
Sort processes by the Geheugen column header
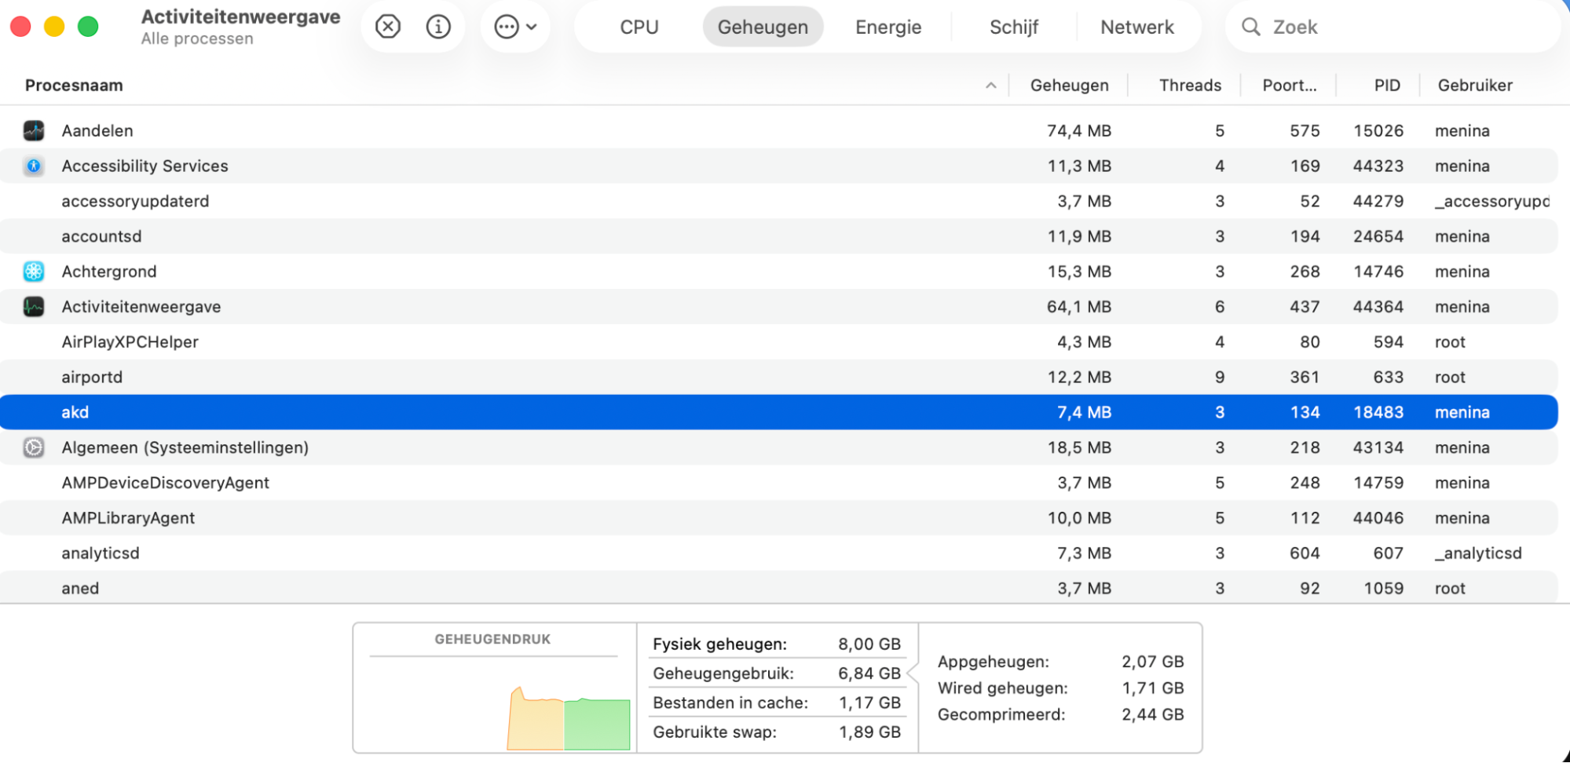(x=1069, y=85)
